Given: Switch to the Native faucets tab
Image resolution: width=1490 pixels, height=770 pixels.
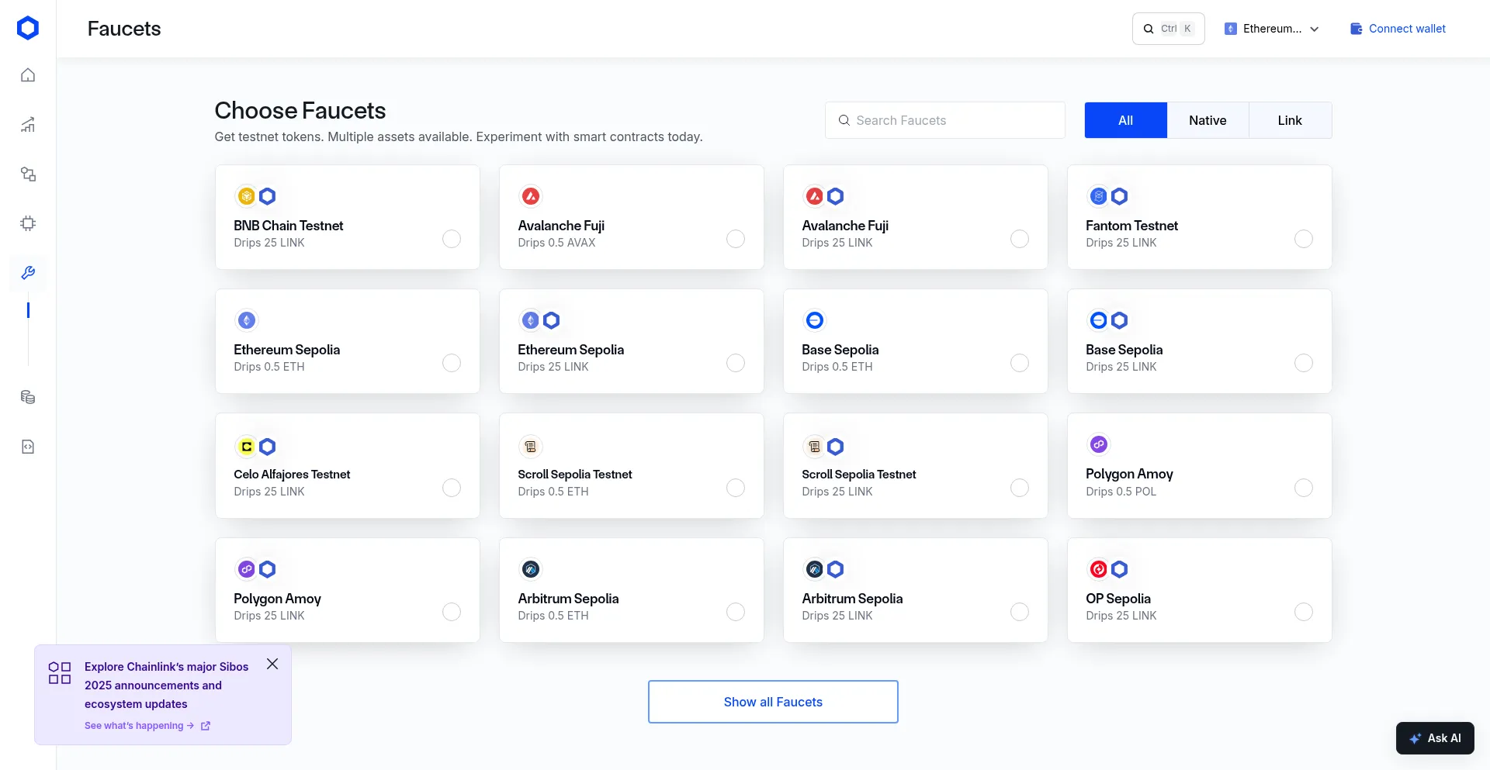Looking at the screenshot, I should tap(1208, 120).
